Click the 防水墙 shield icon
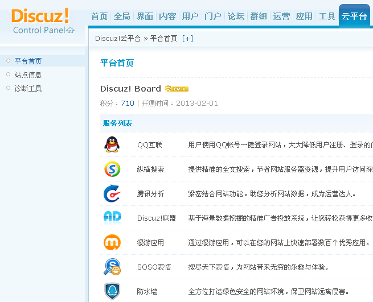The height and width of the screenshot is (302, 373). pyautogui.click(x=112, y=291)
